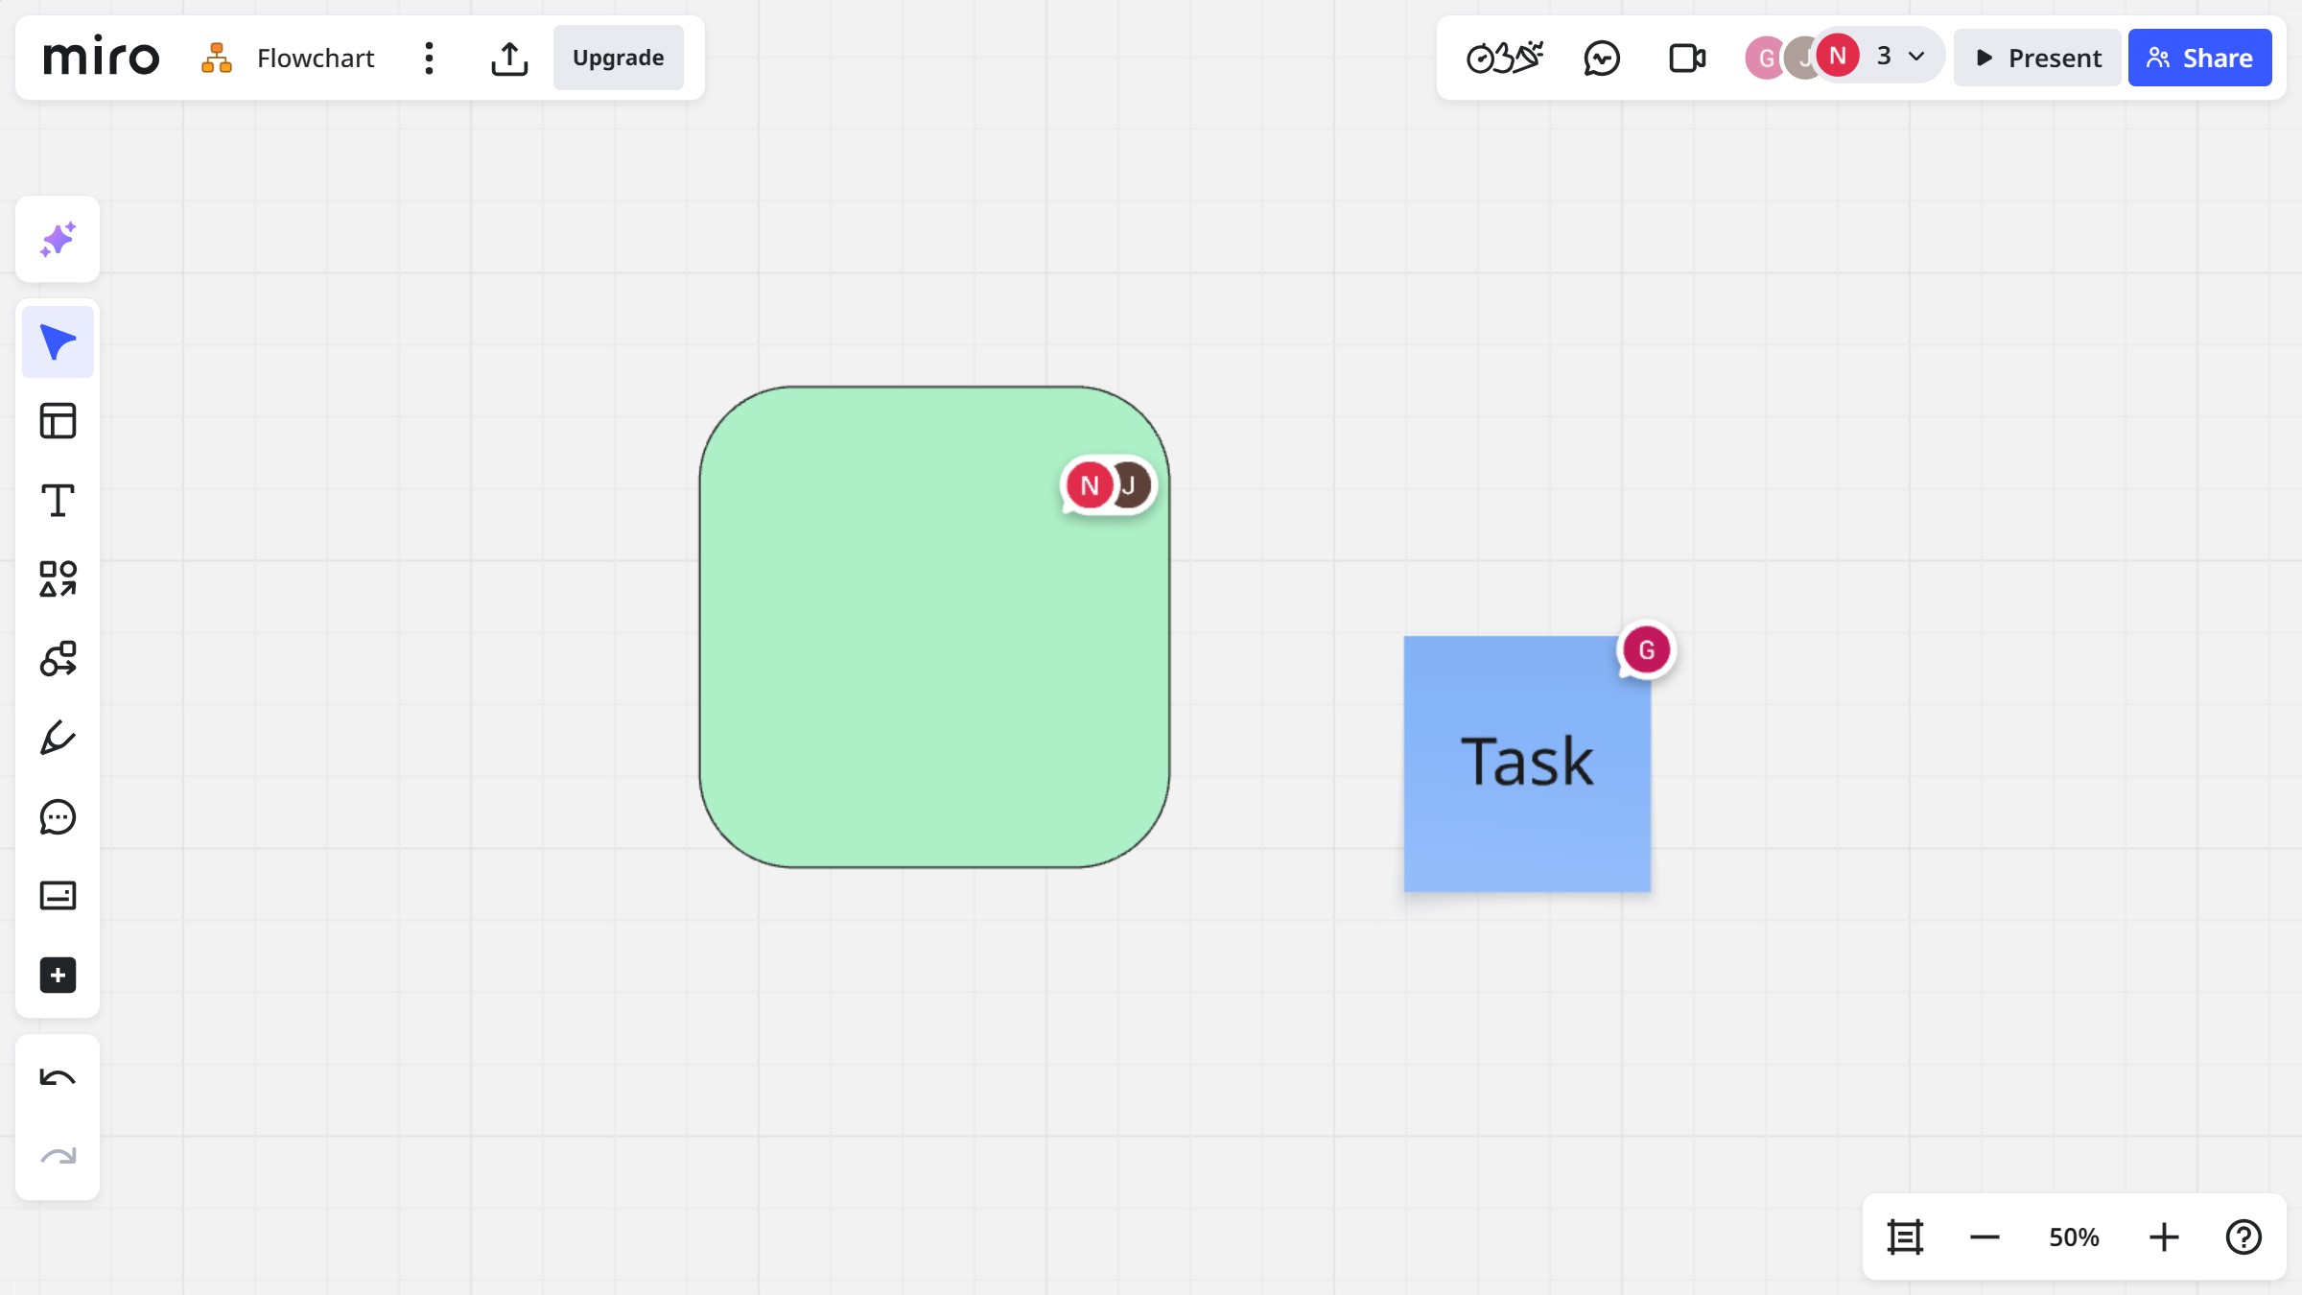This screenshot has width=2302, height=1295.
Task: Expand the collaborators list chevron
Action: pyautogui.click(x=1916, y=57)
